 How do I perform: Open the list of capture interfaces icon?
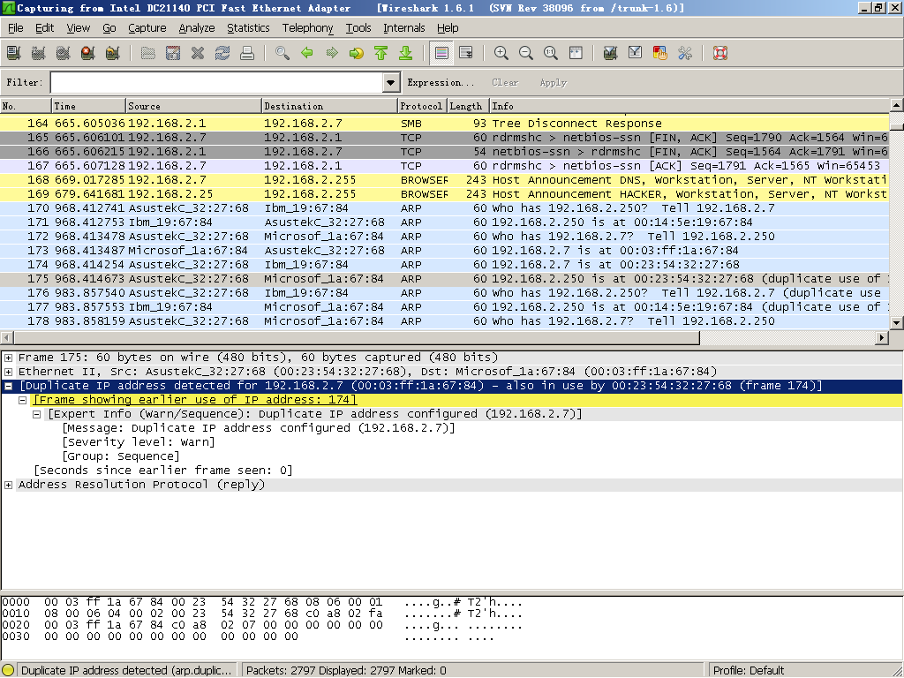[x=14, y=53]
